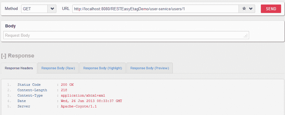Click the 'Status Code' header name

(29, 85)
